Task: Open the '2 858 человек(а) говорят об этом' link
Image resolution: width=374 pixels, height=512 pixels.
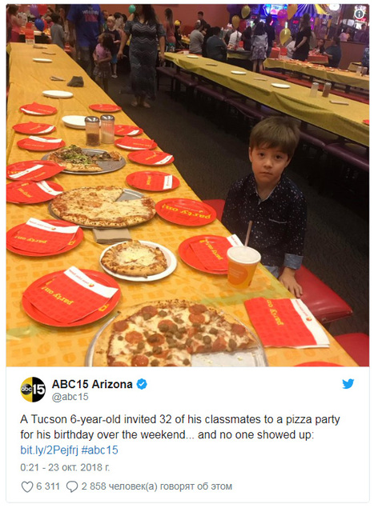Action: pos(157,486)
